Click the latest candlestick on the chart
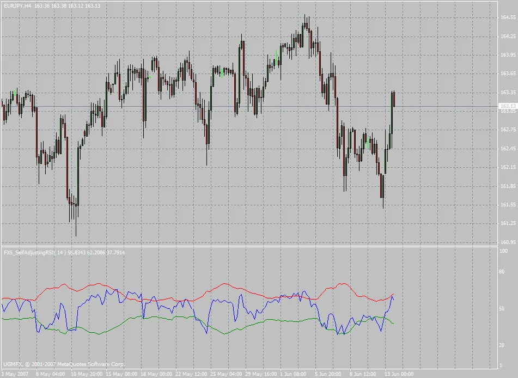The height and width of the screenshot is (378, 518). [393, 99]
